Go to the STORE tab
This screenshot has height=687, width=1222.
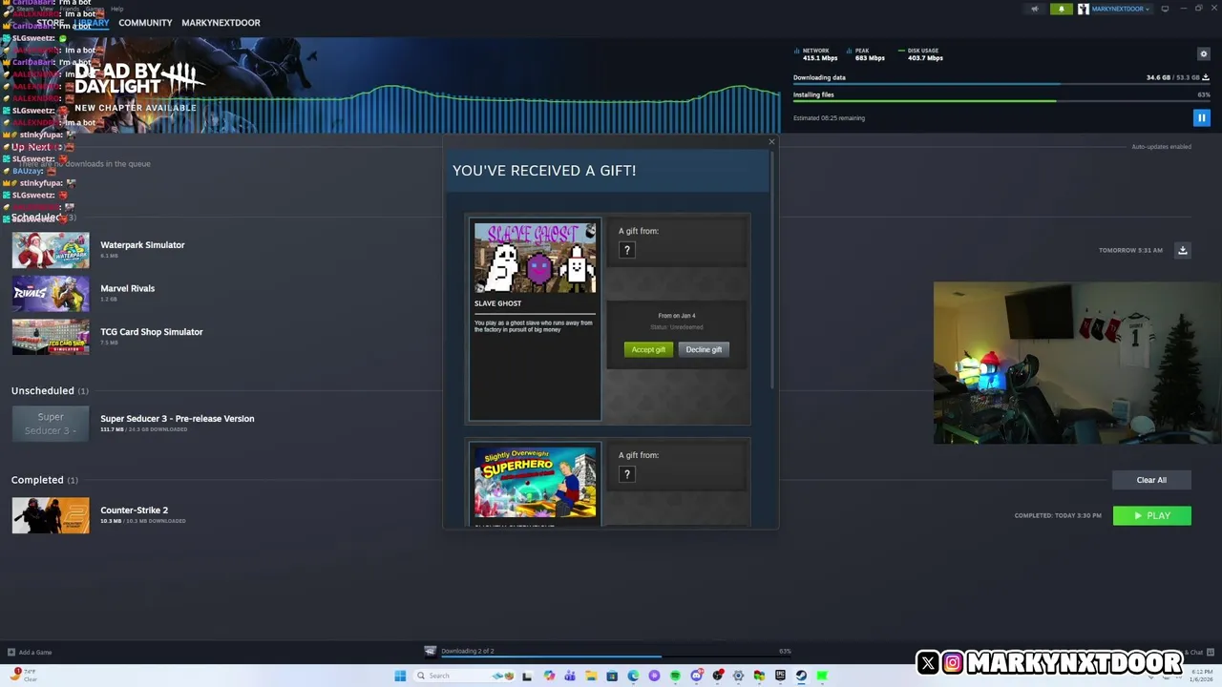(x=51, y=23)
